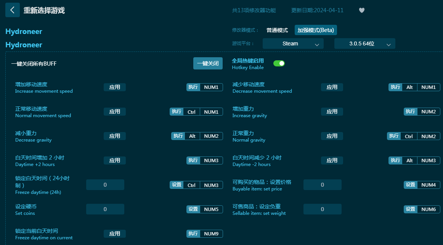Apply Freeze daytime on current
Viewport: 443px width, 245px height.
(x=115, y=234)
